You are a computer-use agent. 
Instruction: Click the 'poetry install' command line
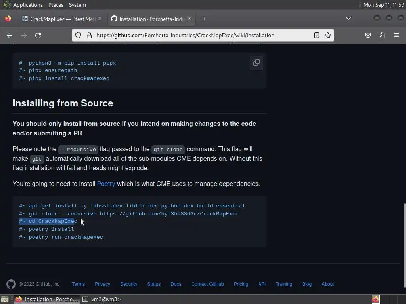click(47, 229)
